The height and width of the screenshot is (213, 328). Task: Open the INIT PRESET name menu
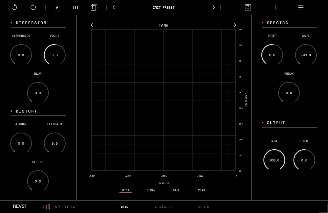pos(164,8)
